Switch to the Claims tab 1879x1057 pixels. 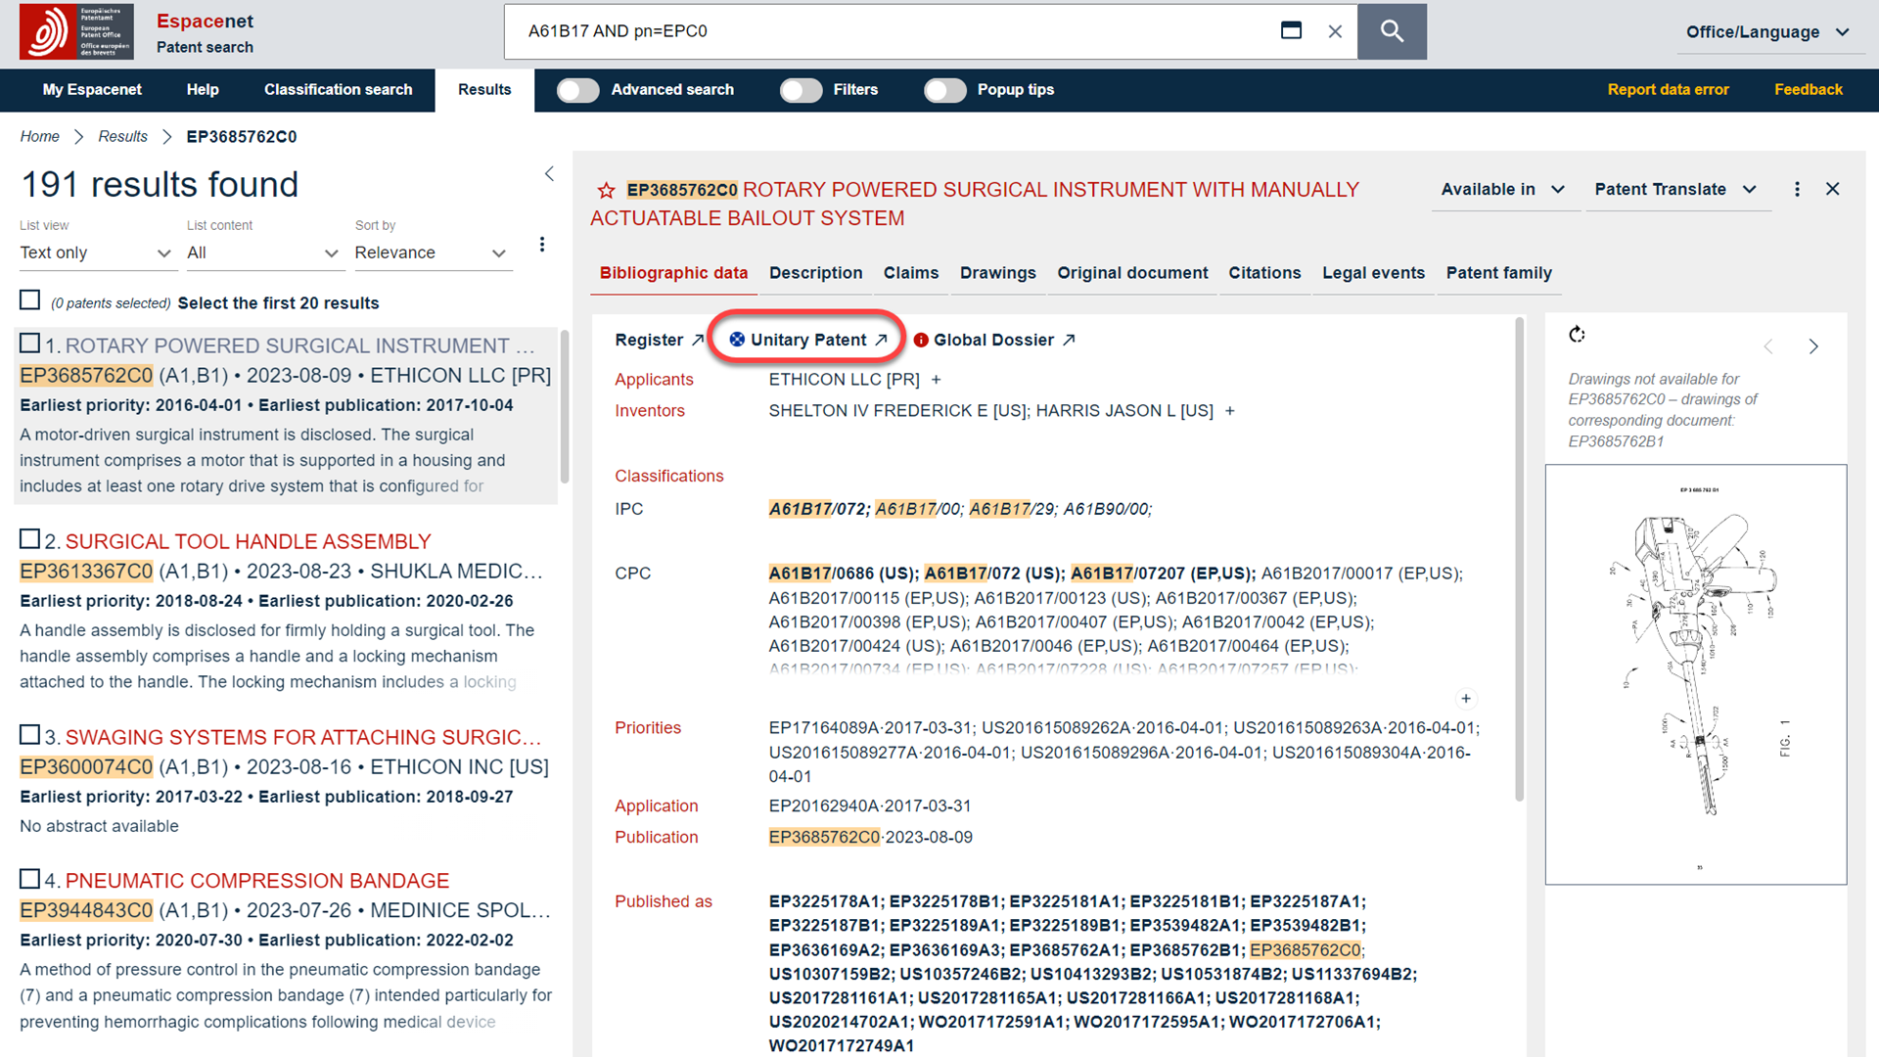[910, 273]
